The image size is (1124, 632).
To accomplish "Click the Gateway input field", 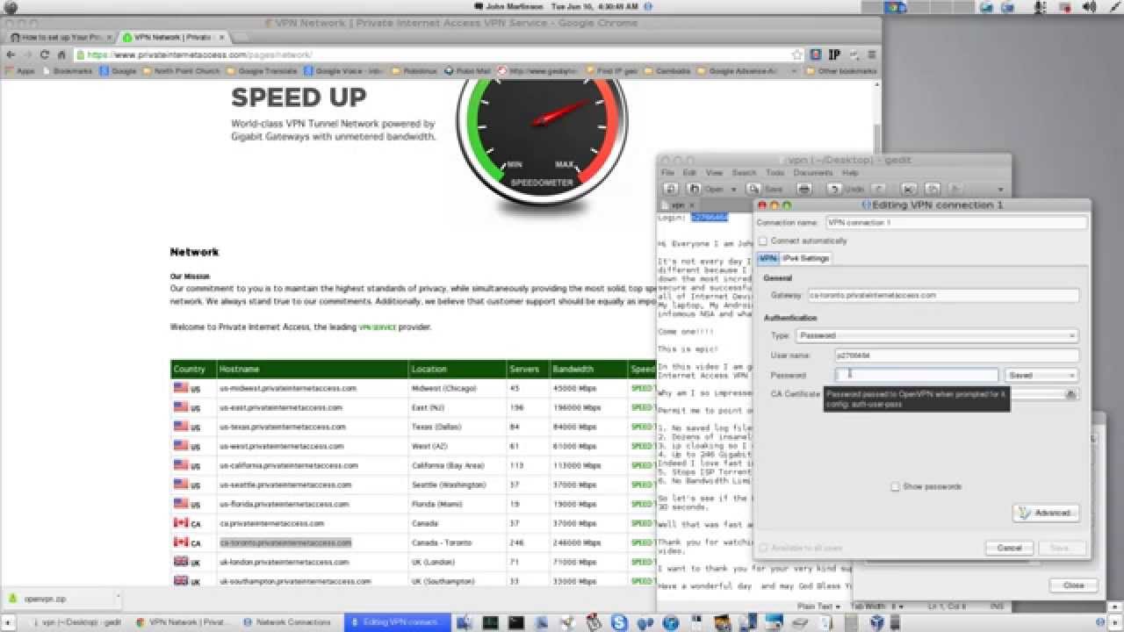I will tap(942, 296).
